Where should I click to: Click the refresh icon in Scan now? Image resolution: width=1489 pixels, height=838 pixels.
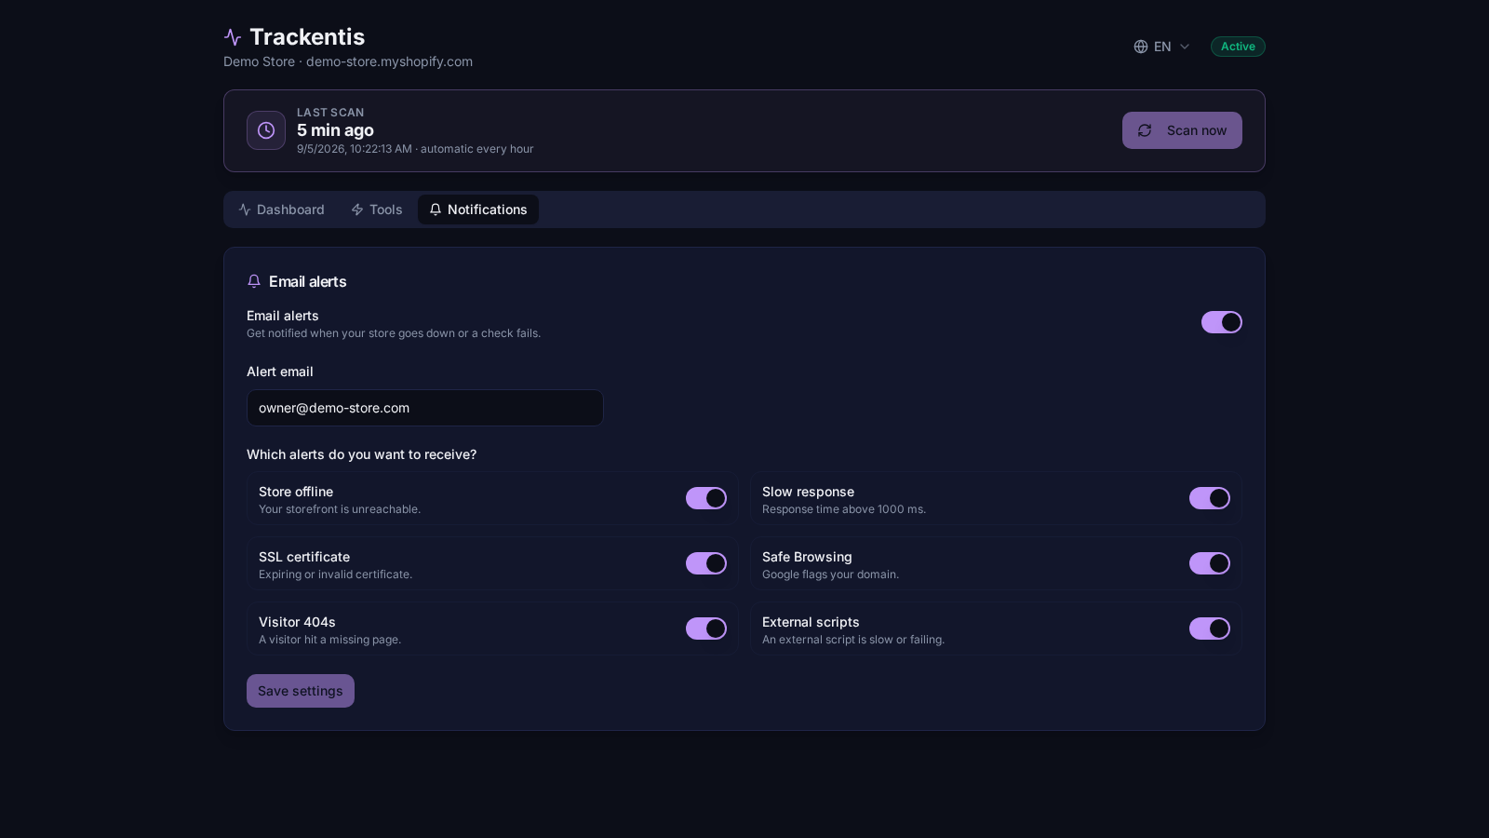[1145, 130]
